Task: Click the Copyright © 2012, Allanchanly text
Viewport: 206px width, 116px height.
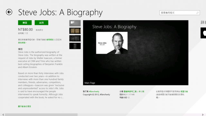Action: pos(97,94)
